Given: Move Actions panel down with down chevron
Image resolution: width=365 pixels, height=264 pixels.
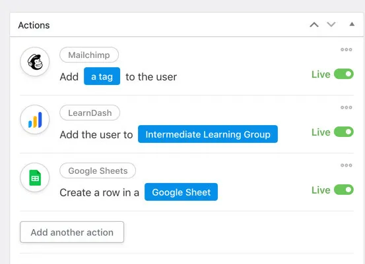Looking at the screenshot, I should click(331, 24).
